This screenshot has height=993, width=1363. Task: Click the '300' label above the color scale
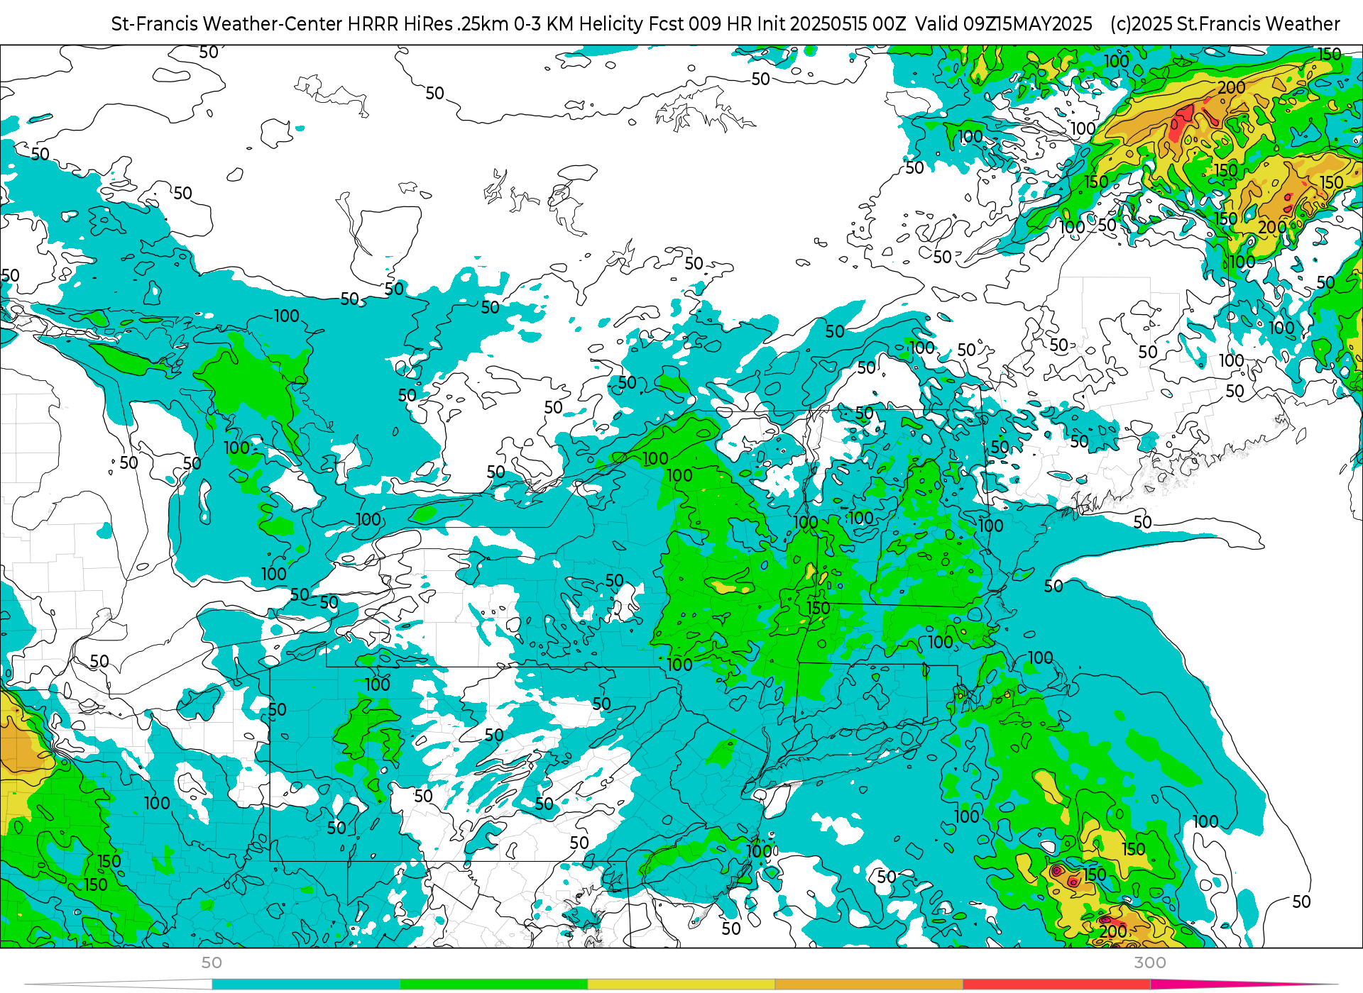pos(1150,963)
